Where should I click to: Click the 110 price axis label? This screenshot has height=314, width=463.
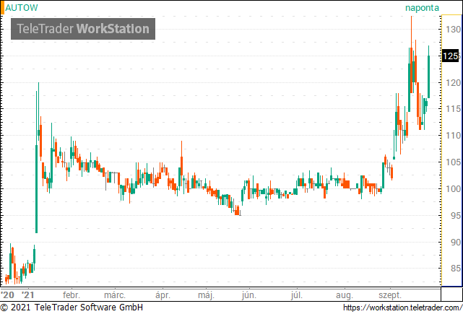tap(454, 136)
